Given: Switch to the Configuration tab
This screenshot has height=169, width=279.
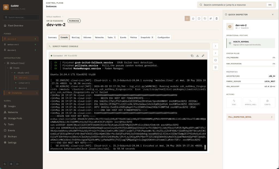Looking at the screenshot, I should click(x=164, y=37).
